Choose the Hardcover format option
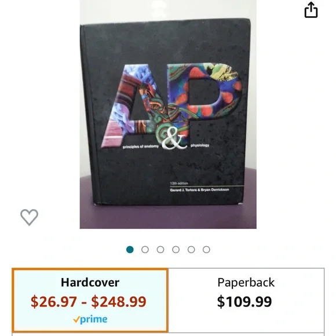 click(x=90, y=300)
